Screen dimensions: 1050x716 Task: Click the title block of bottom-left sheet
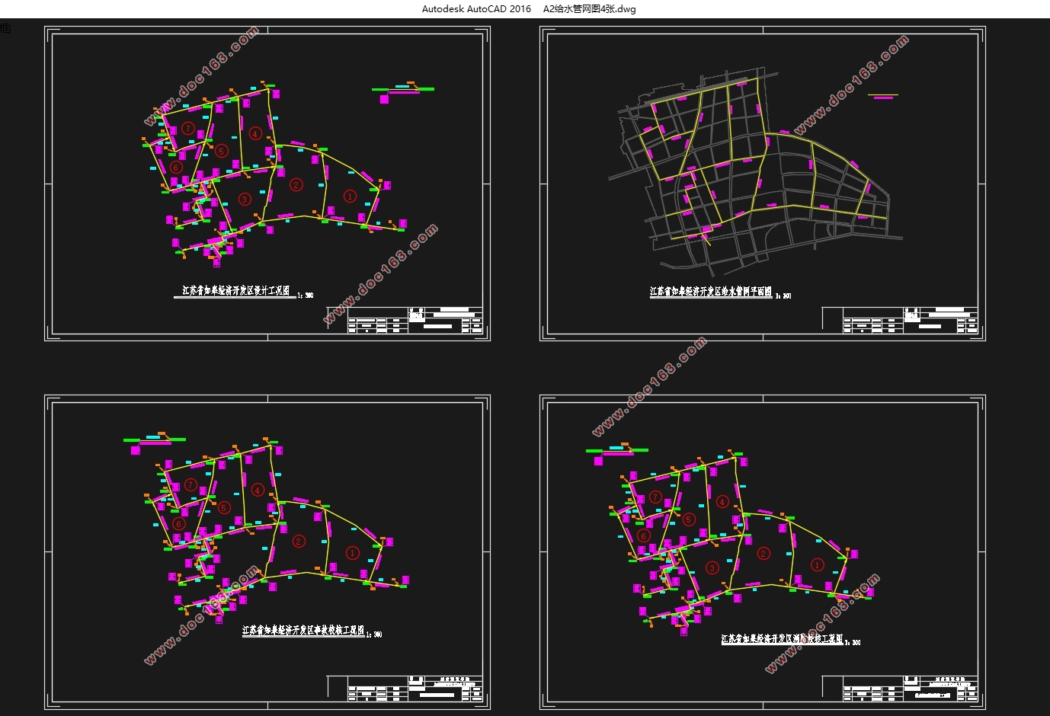click(405, 688)
